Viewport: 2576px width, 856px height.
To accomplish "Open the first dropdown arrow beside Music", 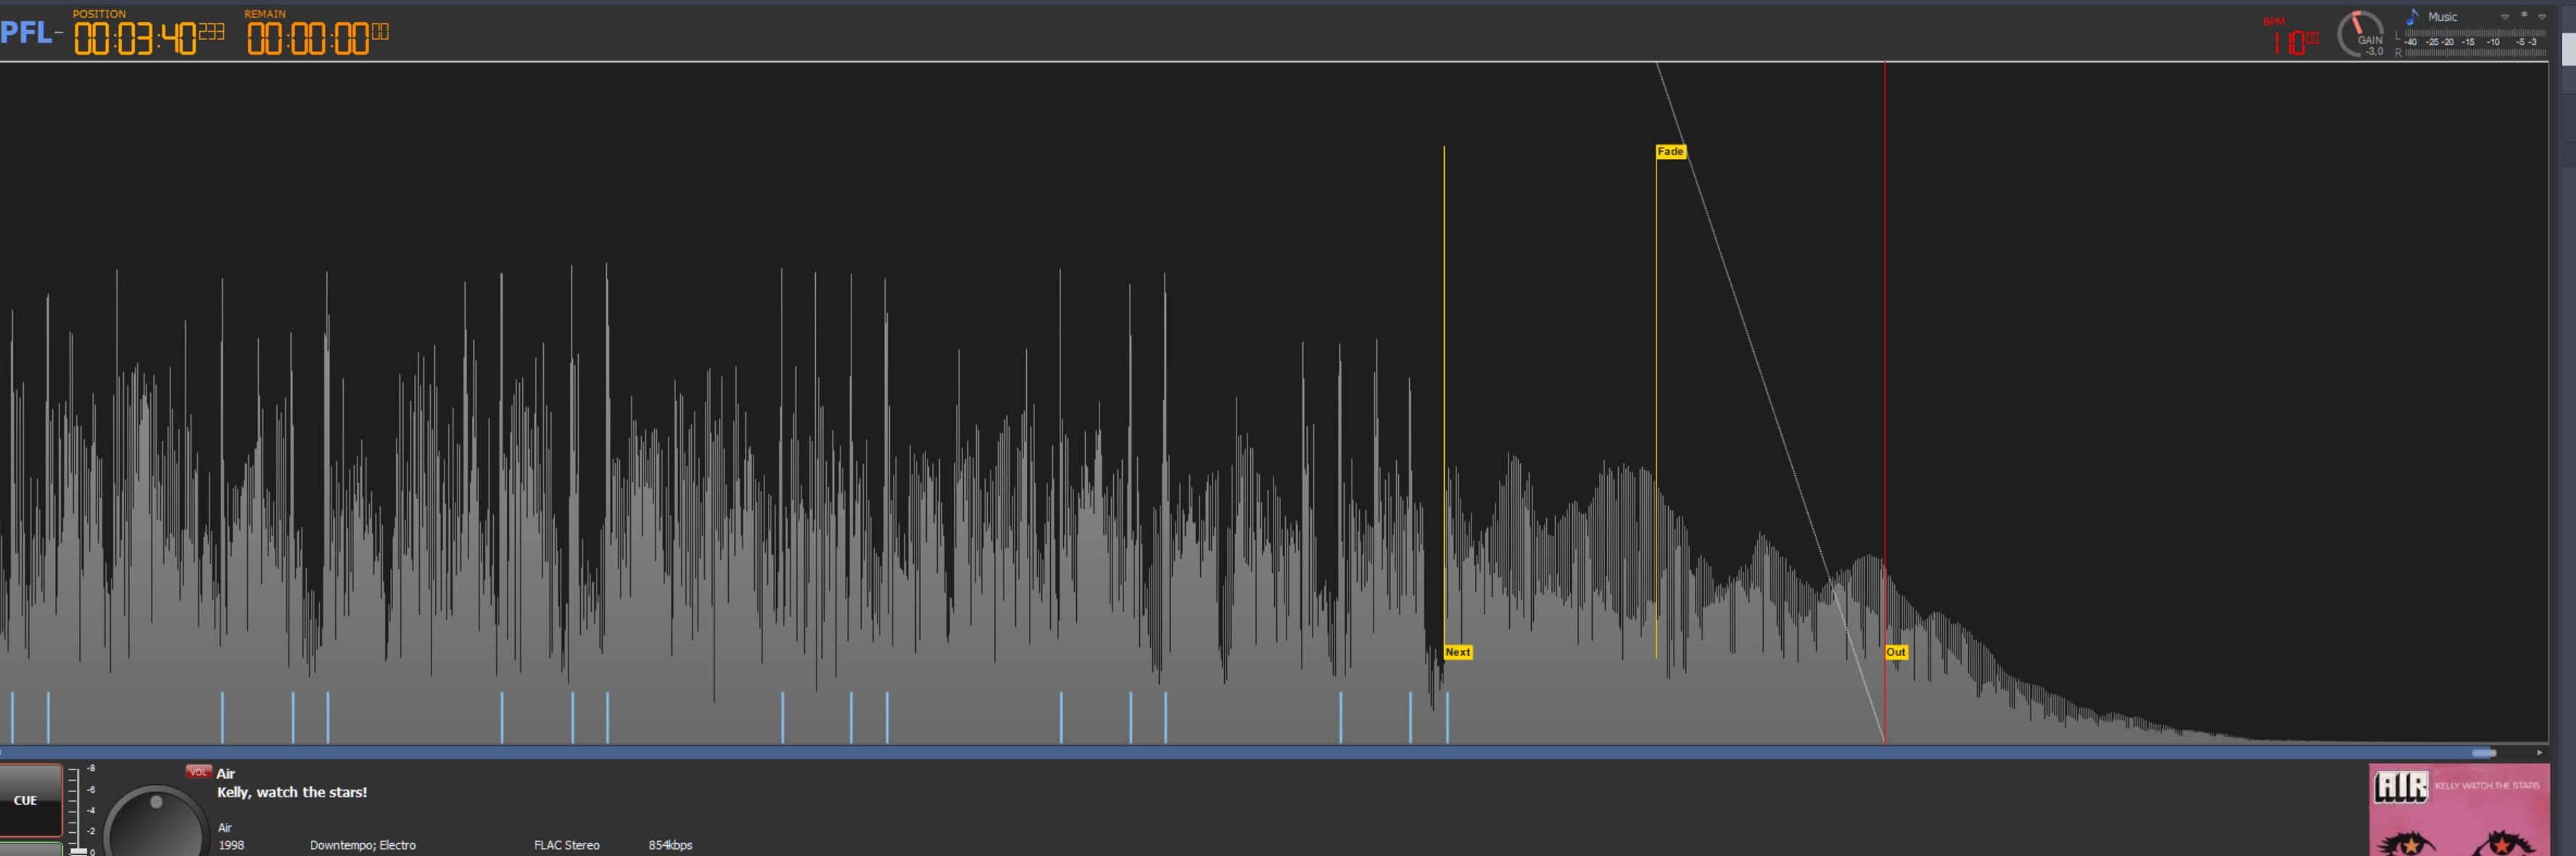I will (x=2505, y=17).
